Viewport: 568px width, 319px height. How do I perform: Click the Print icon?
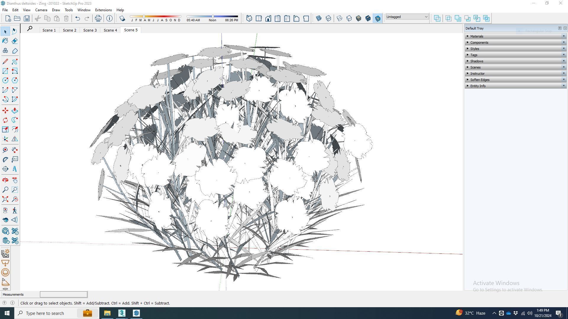coord(98,18)
